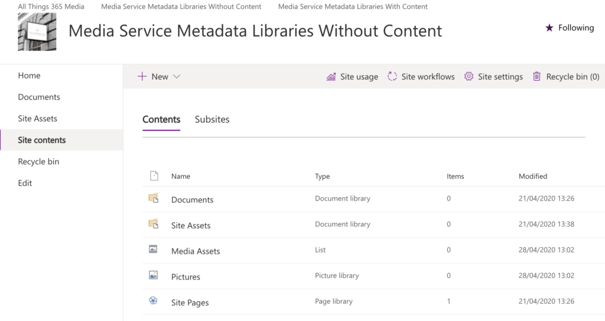
Task: Open Site usage from the toolbar
Action: (x=352, y=77)
